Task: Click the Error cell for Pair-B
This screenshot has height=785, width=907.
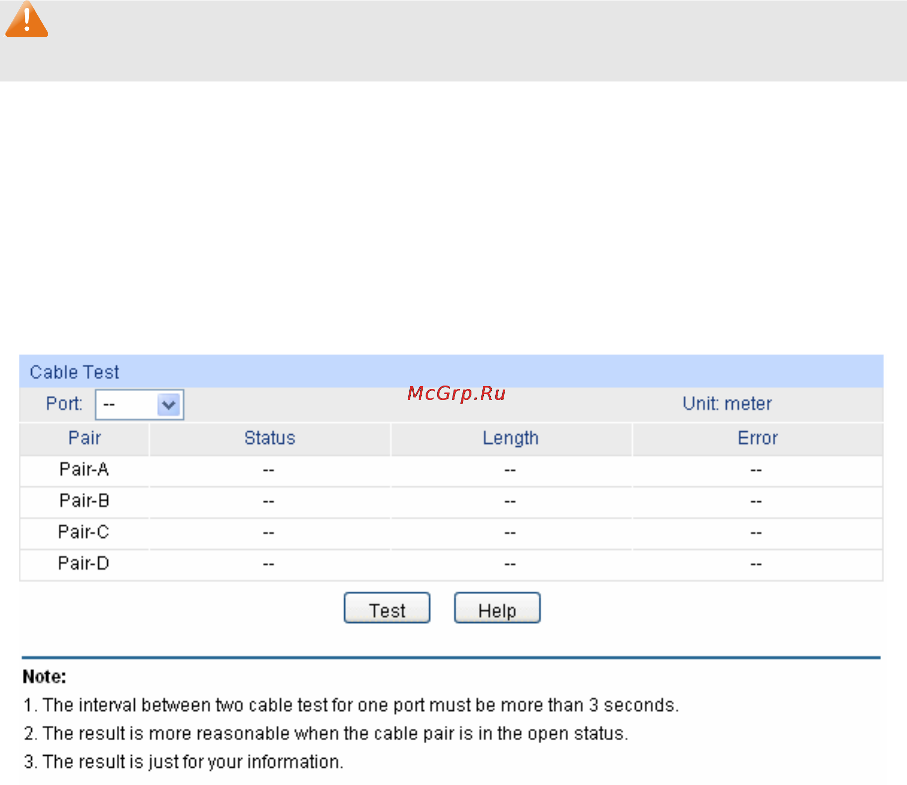Action: pyautogui.click(x=757, y=502)
